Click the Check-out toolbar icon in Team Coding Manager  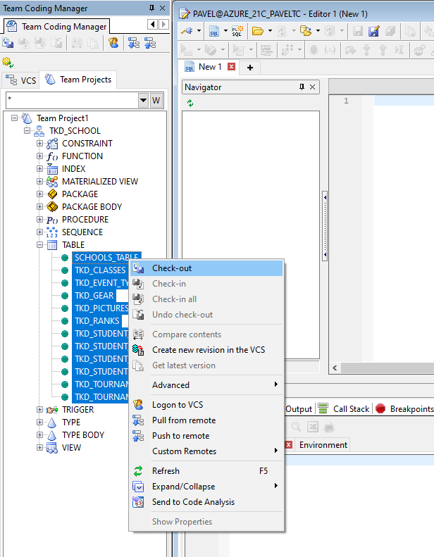tap(8, 44)
